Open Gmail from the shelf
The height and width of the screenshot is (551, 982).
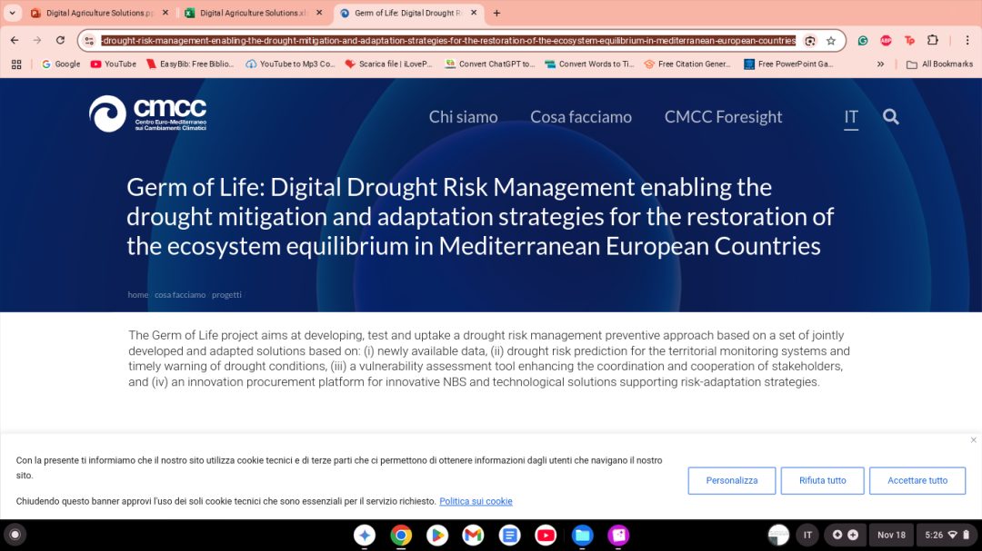click(473, 535)
